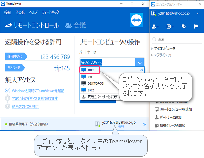Open the list view options icon
Image resolution: width=204 pixels, height=158 pixels.
pyautogui.click(x=170, y=27)
